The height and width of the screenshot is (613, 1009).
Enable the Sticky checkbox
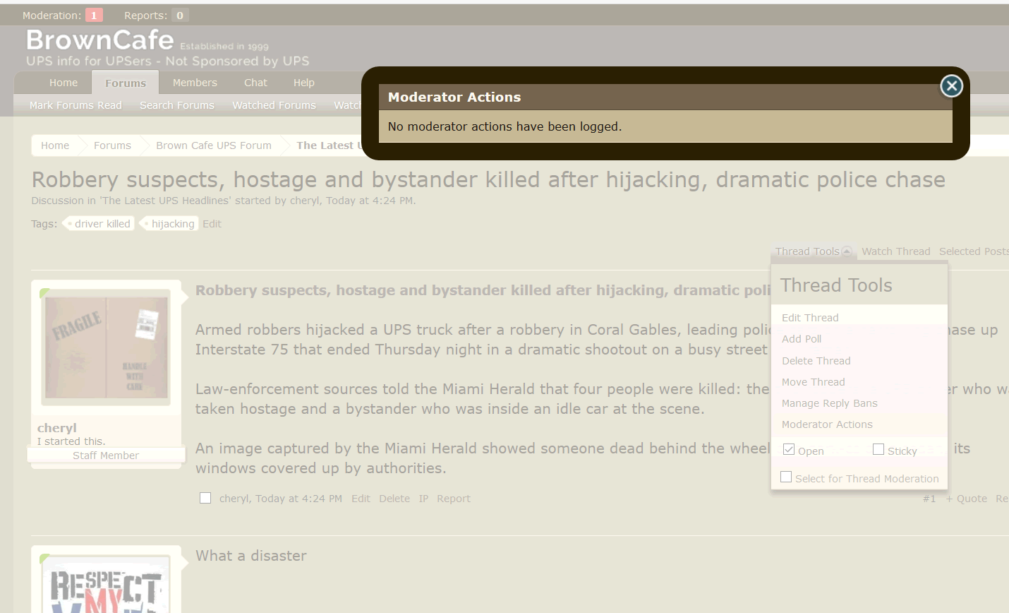coord(878,449)
